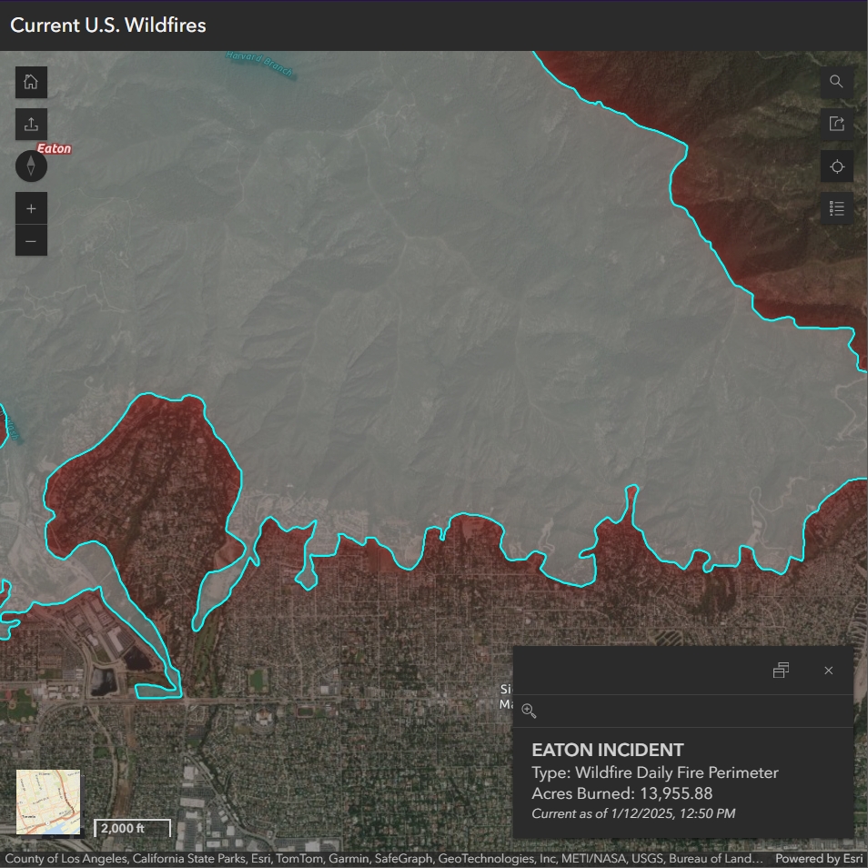Screen dimensions: 868x868
Task: Open the map legend icon
Action: [836, 208]
